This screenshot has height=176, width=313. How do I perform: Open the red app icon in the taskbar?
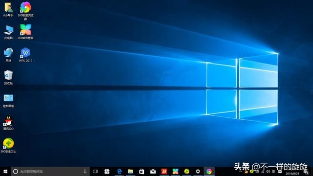(x=164, y=172)
